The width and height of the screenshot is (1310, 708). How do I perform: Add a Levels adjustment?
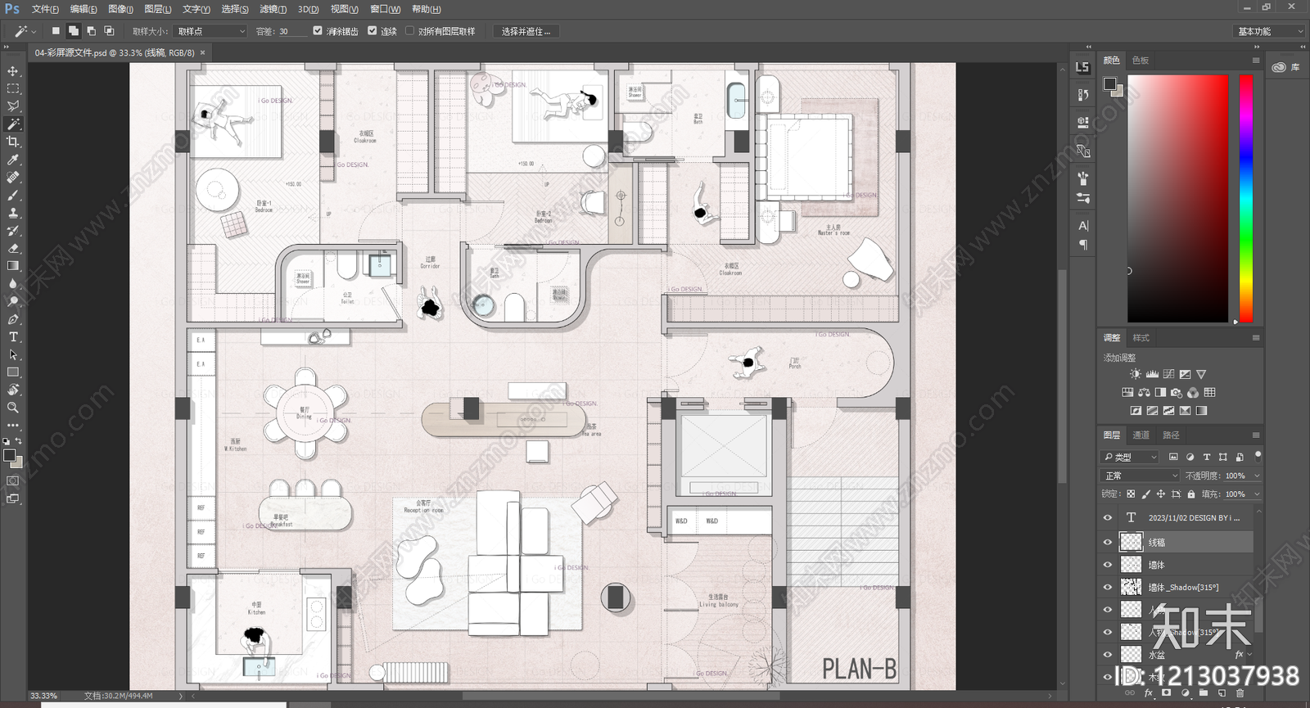[1152, 374]
